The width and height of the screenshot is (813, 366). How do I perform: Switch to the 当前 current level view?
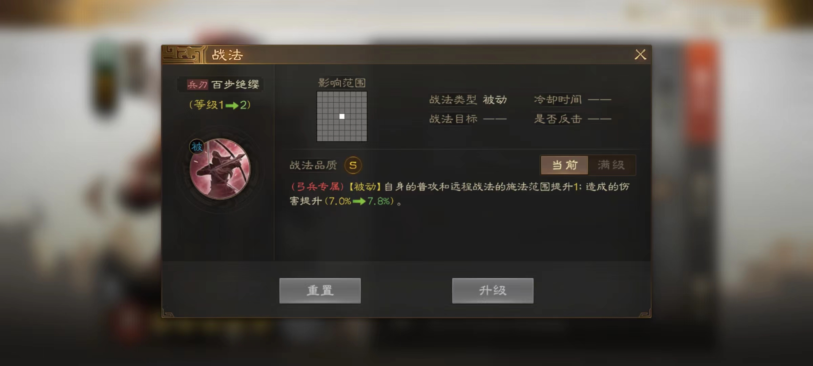(564, 165)
